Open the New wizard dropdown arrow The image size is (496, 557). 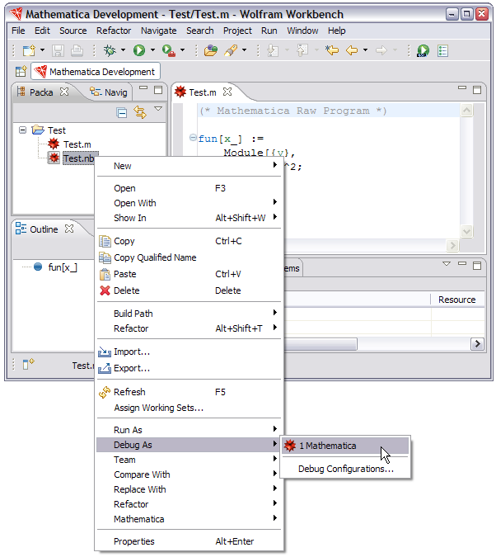coord(42,50)
